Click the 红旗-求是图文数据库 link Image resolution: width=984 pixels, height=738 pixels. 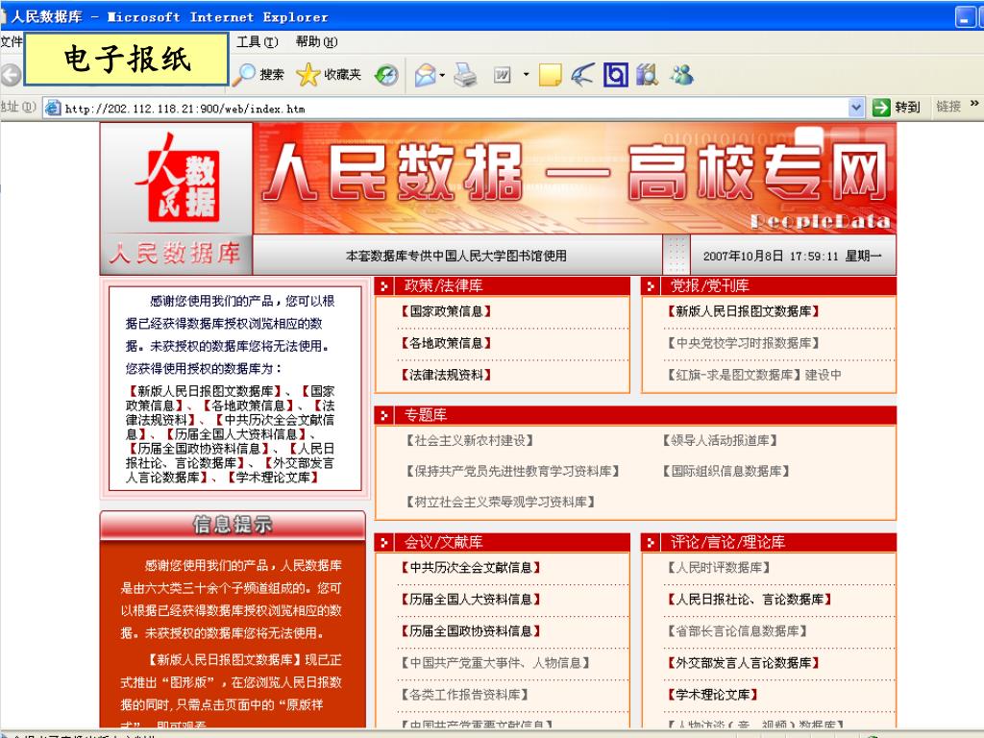click(x=734, y=376)
